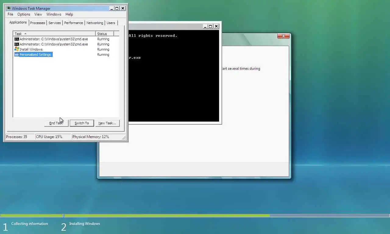
Task: Open the Help menu
Action: pyautogui.click(x=69, y=14)
